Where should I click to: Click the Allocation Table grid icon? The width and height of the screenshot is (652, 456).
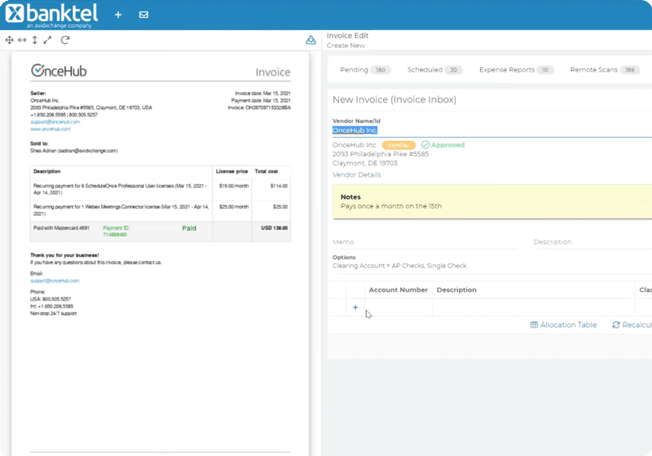[x=534, y=325]
